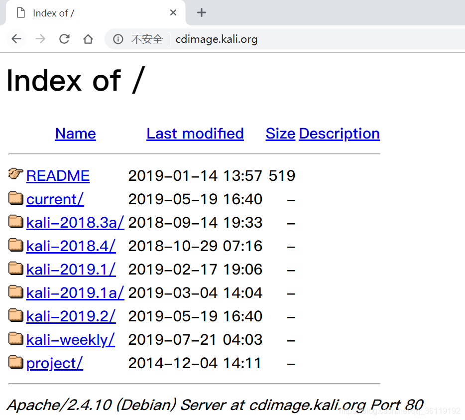Viewport: 465px width, 420px height.
Task: Open a new tab with the plus button
Action: (x=201, y=13)
